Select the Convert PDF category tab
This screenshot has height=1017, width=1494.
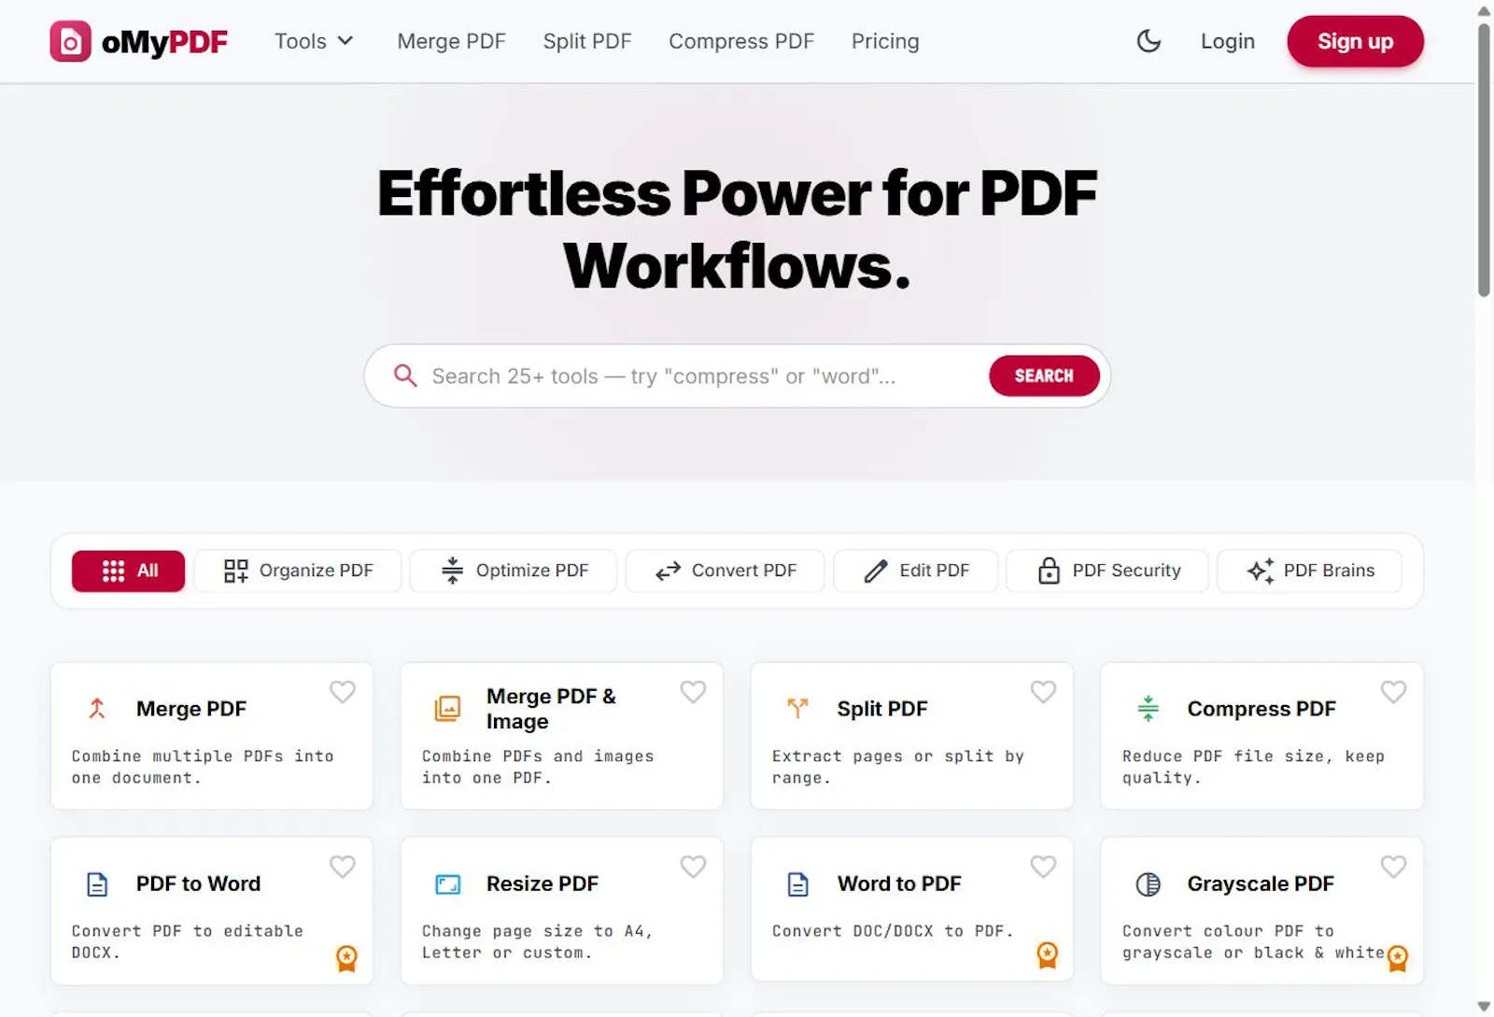coord(726,571)
